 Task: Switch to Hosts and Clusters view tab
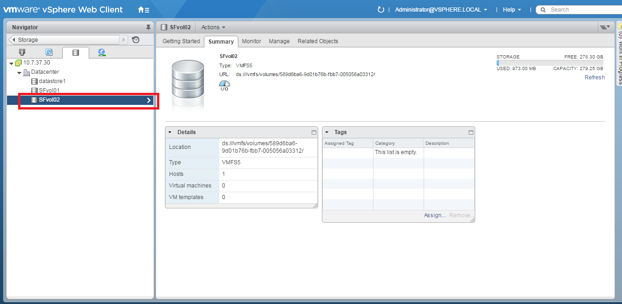(22, 52)
